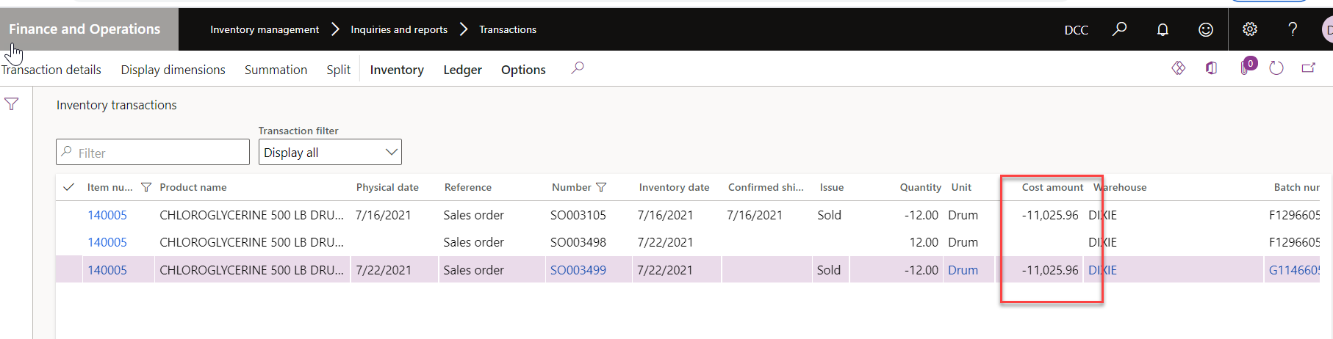This screenshot has width=1333, height=339.
Task: Open the Power Apps diamond icon
Action: click(x=1179, y=68)
